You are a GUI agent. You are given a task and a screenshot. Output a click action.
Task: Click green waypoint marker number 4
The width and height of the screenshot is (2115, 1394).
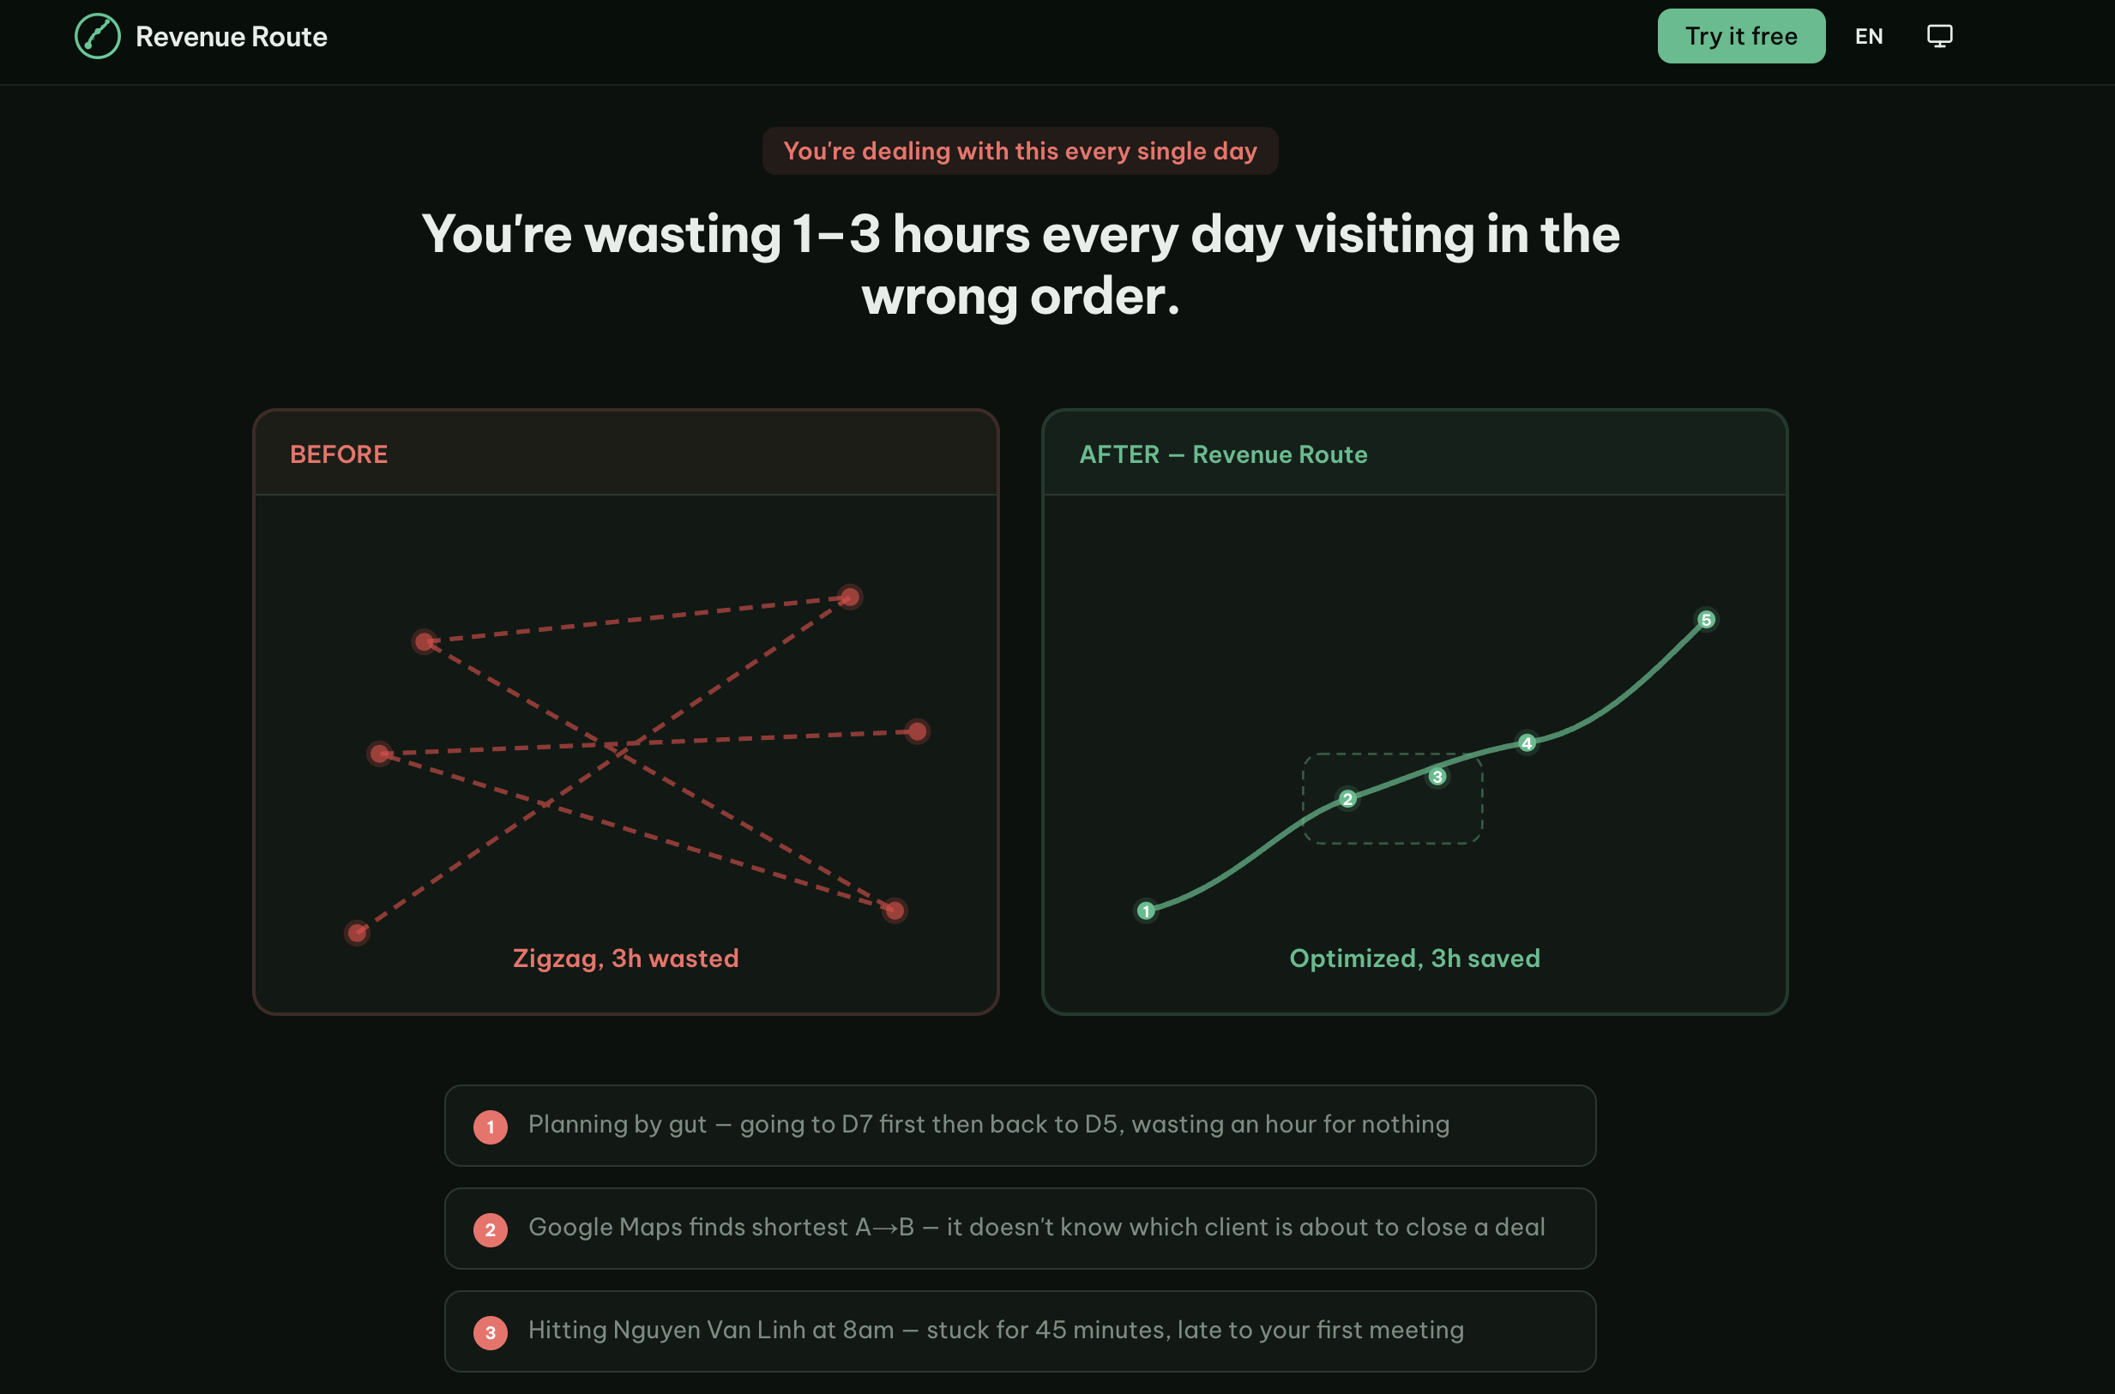point(1527,742)
